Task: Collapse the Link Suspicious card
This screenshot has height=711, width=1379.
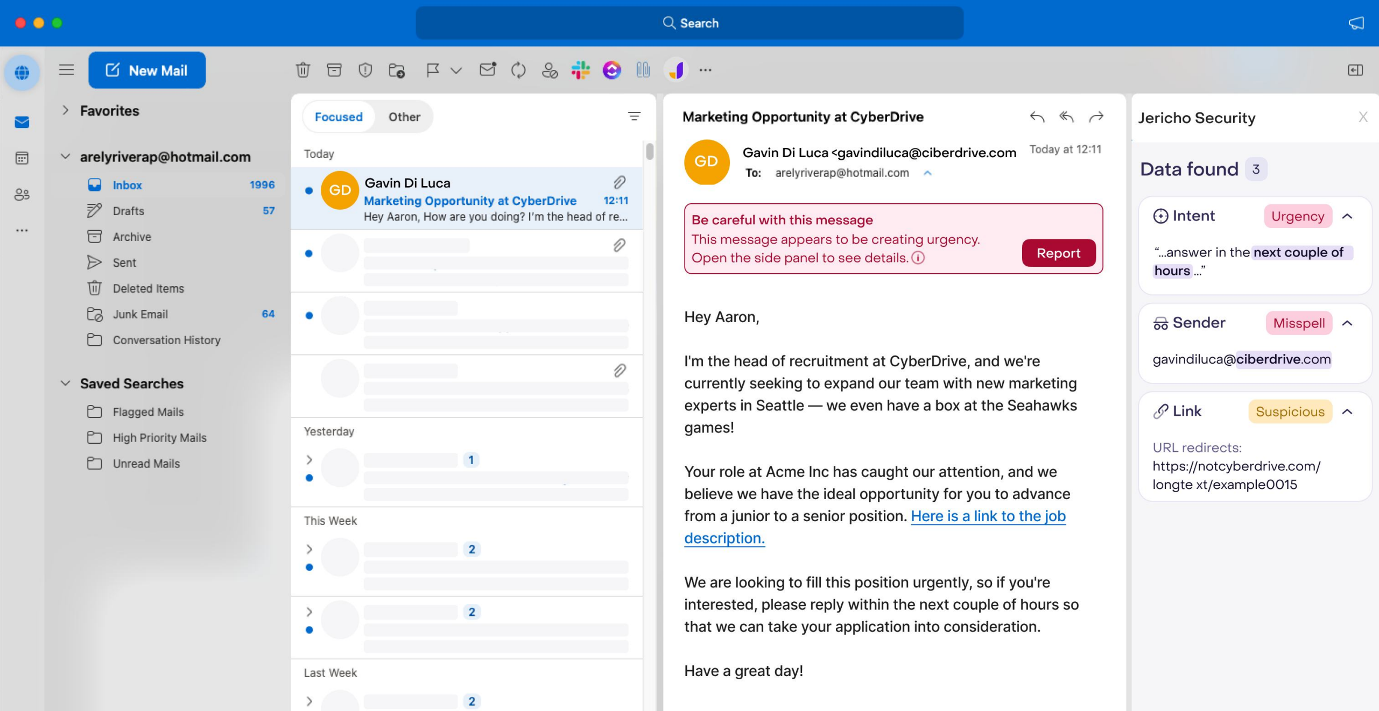Action: (1347, 412)
